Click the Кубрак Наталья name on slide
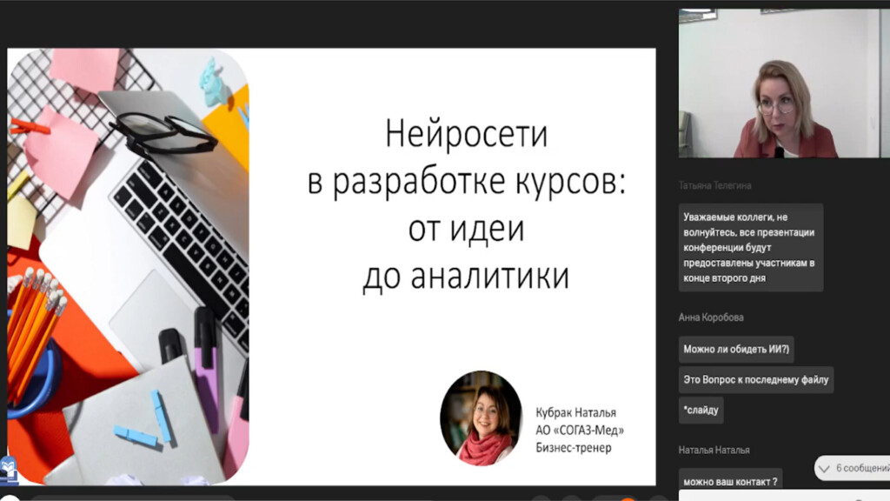This screenshot has width=890, height=501. [x=575, y=412]
